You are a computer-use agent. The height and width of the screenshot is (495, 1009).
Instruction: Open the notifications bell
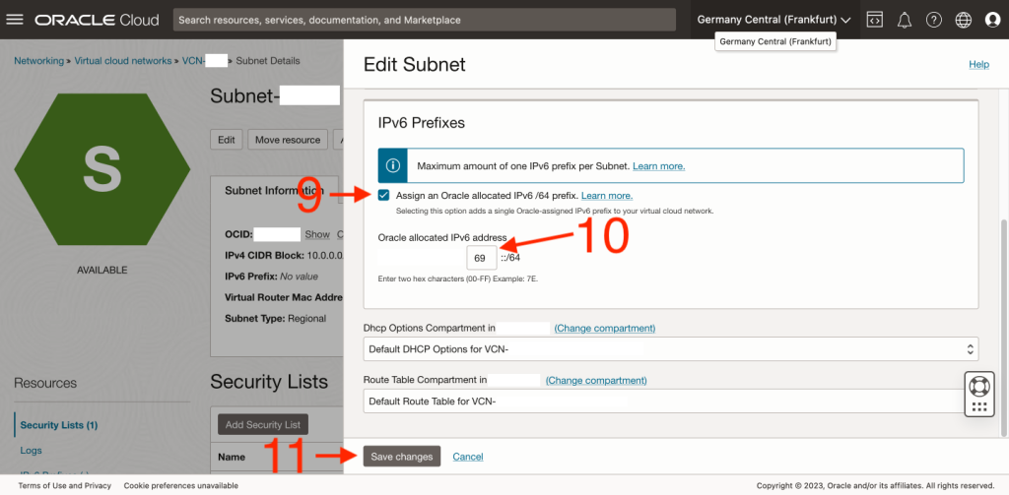click(904, 20)
